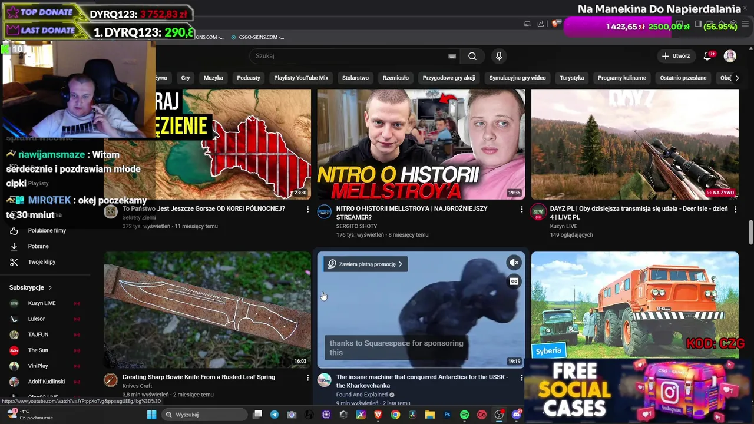The width and height of the screenshot is (754, 424).
Task: Expand the Subskrypcje section chevron
Action: point(50,288)
